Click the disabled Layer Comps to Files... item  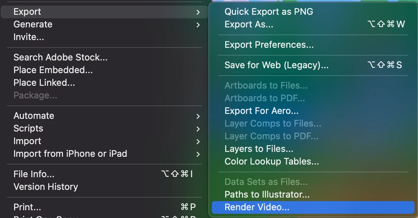point(313,123)
